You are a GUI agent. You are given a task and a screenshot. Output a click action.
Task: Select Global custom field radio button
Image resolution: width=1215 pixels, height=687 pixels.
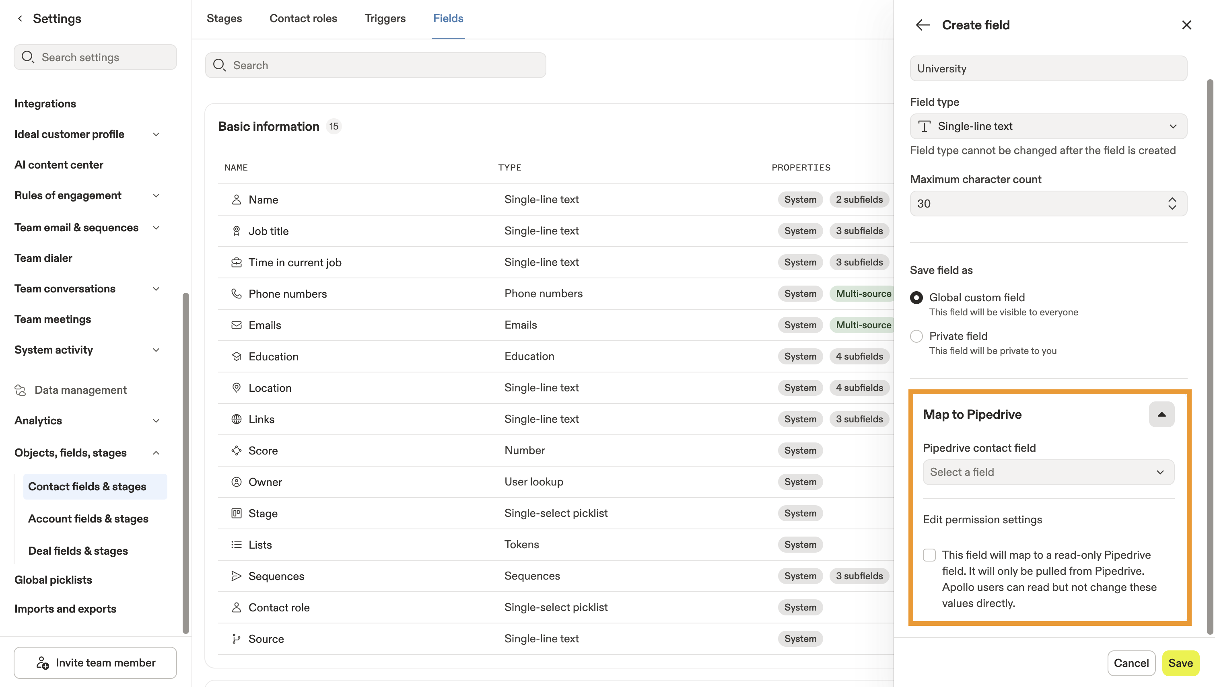(916, 298)
